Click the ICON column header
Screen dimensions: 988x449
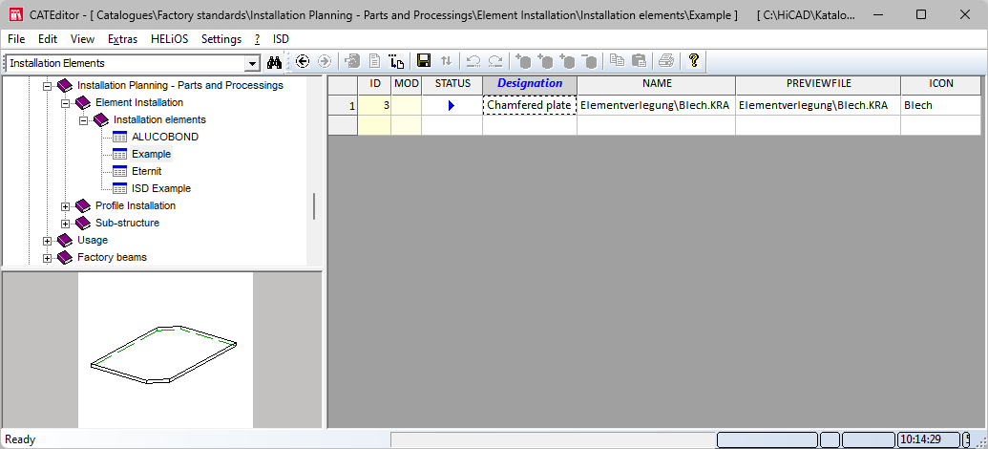pyautogui.click(x=941, y=84)
